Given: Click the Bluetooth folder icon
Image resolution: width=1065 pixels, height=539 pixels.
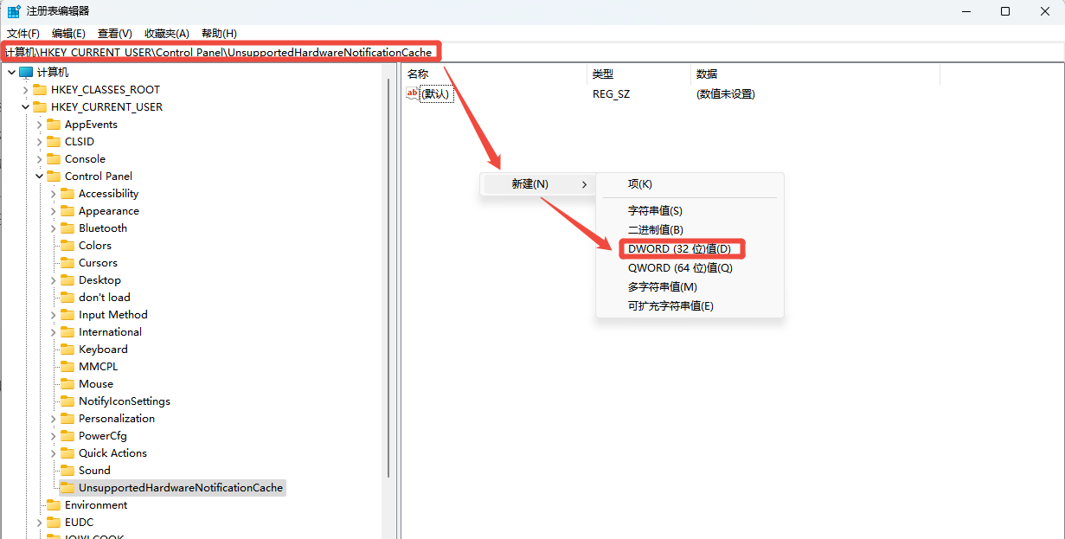Looking at the screenshot, I should coord(67,228).
